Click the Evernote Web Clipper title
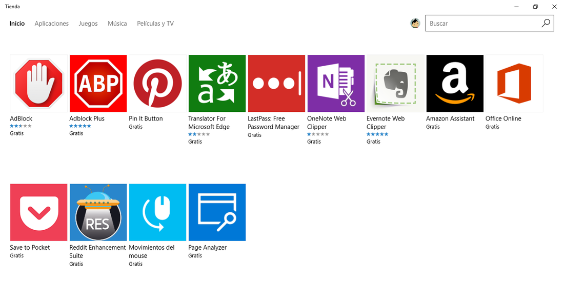The width and height of the screenshot is (564, 300). click(x=386, y=123)
